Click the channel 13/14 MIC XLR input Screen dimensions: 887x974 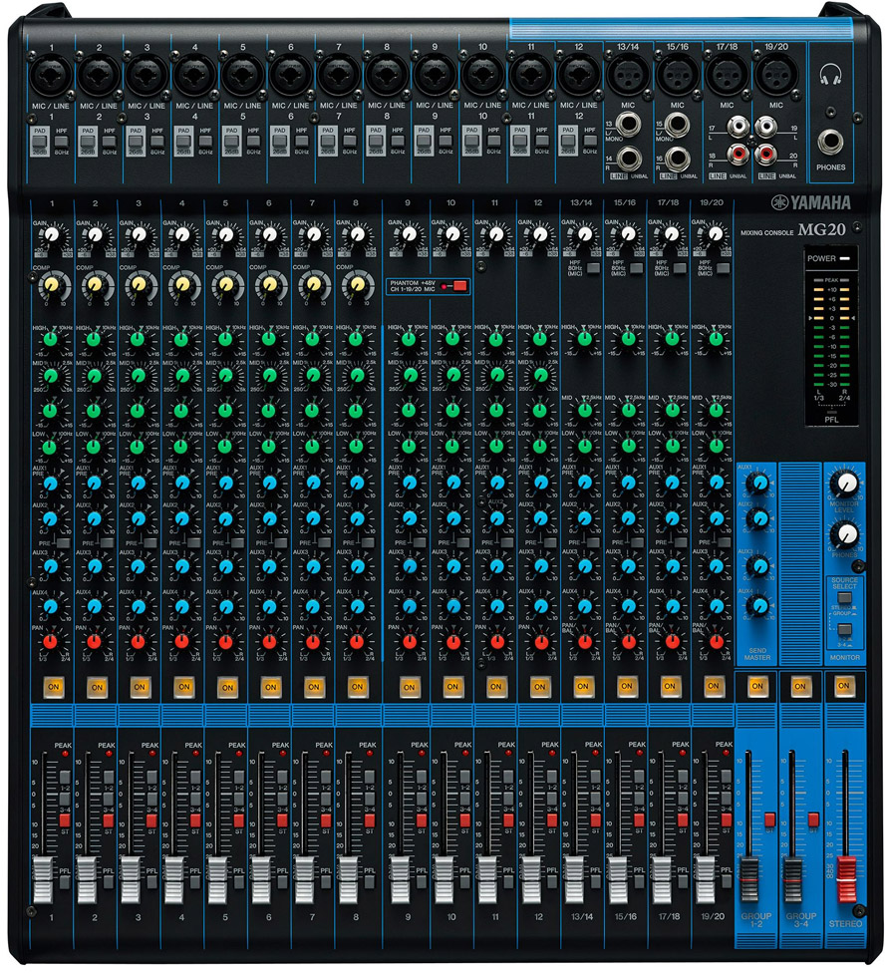coord(627,75)
